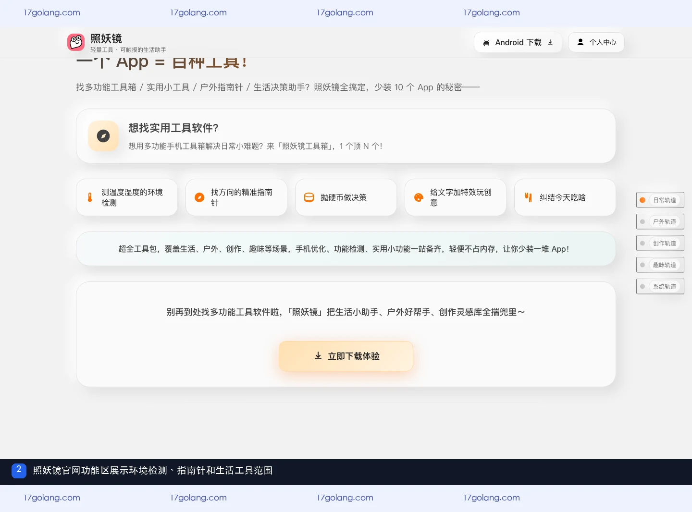Click the download icon in 立即下载体验
This screenshot has height=512, width=692.
318,356
